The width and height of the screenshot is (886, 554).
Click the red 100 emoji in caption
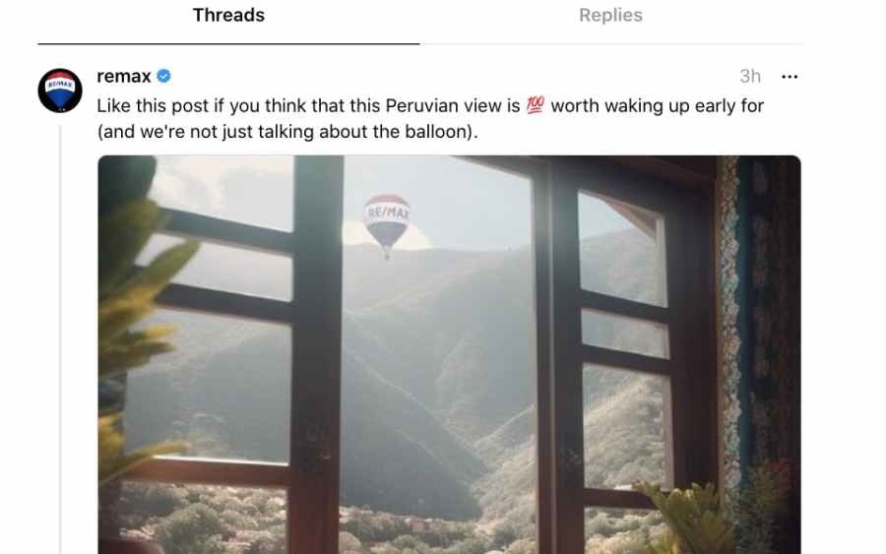(x=536, y=105)
